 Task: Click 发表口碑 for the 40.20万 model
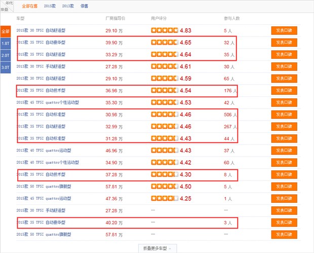point(284,223)
